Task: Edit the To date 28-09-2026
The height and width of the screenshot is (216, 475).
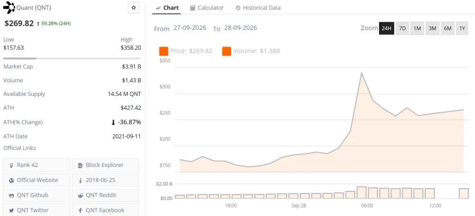Action: [x=241, y=28]
